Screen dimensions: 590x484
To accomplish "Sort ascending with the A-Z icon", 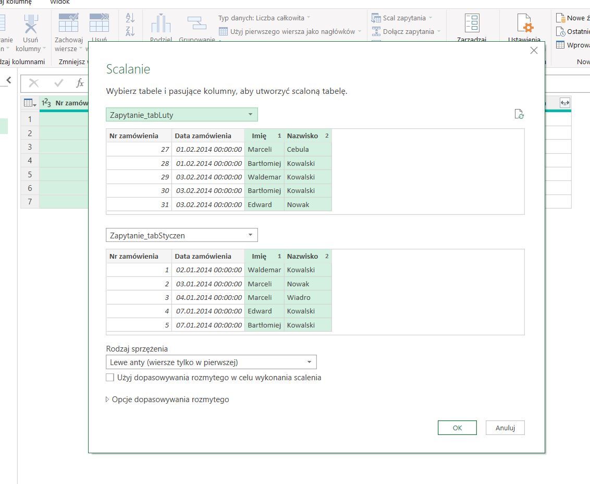I will click(x=130, y=18).
